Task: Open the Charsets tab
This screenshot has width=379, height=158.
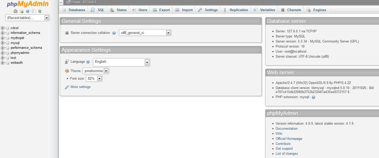Action: 291,10
